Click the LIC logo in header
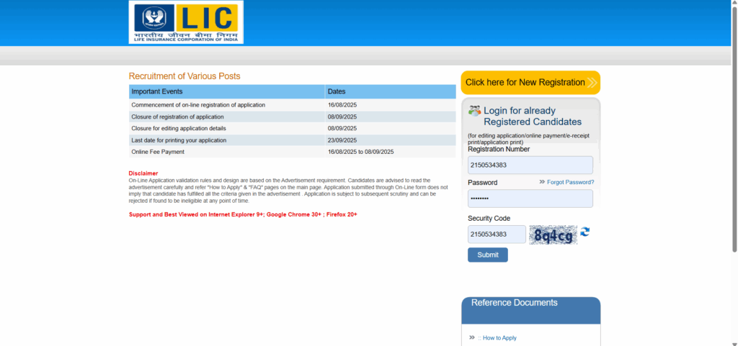This screenshot has height=346, width=738. click(x=186, y=22)
